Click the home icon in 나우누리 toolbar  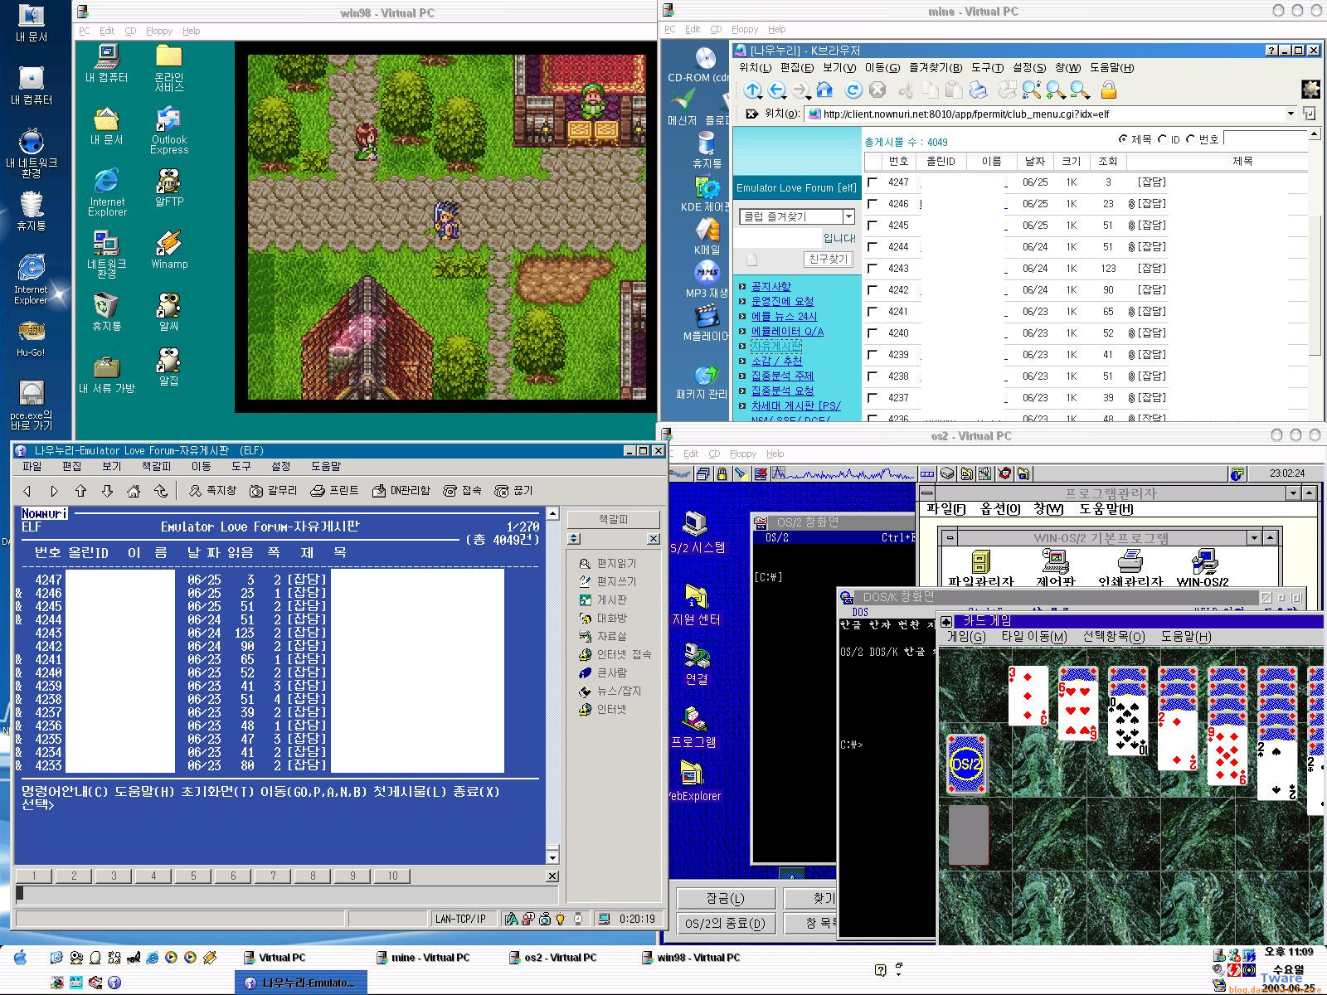tap(134, 491)
